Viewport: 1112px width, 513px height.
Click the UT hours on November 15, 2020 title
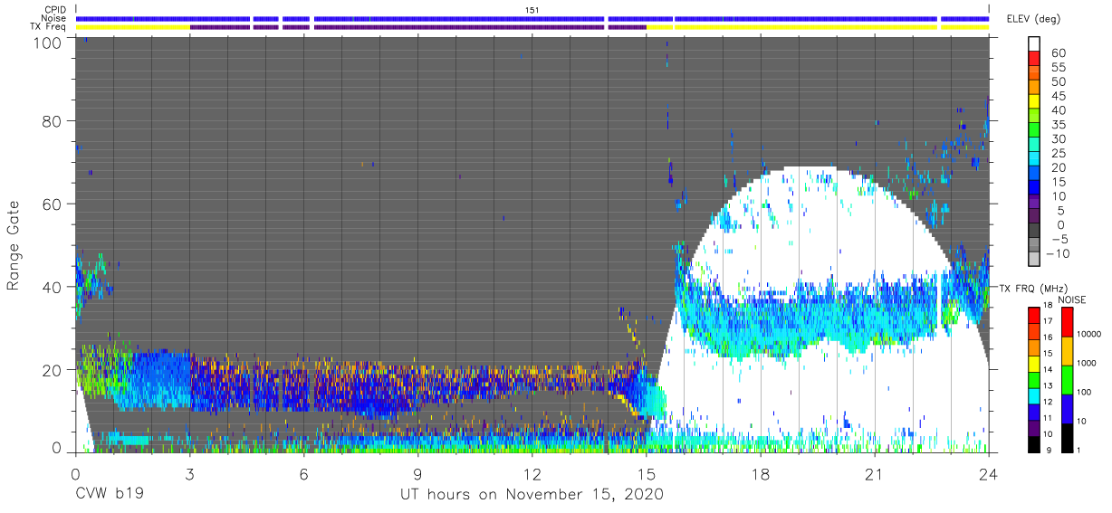pos(532,495)
